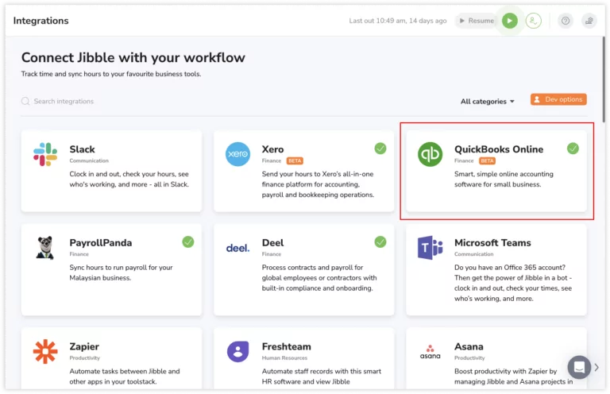Open the user profile icon in header

(x=534, y=21)
